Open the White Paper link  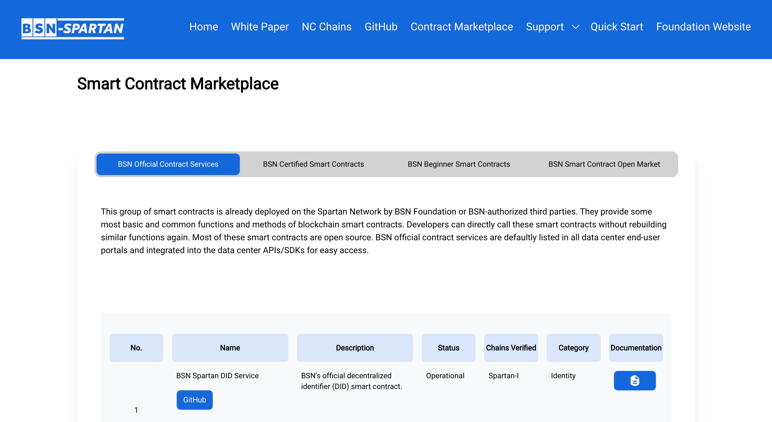click(260, 27)
